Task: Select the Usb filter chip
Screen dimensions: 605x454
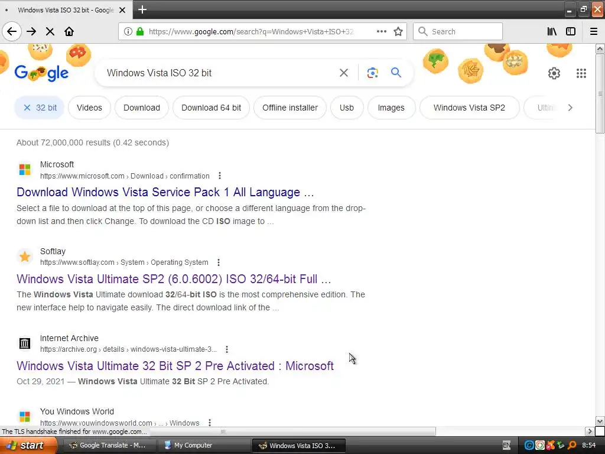Action: (346, 108)
